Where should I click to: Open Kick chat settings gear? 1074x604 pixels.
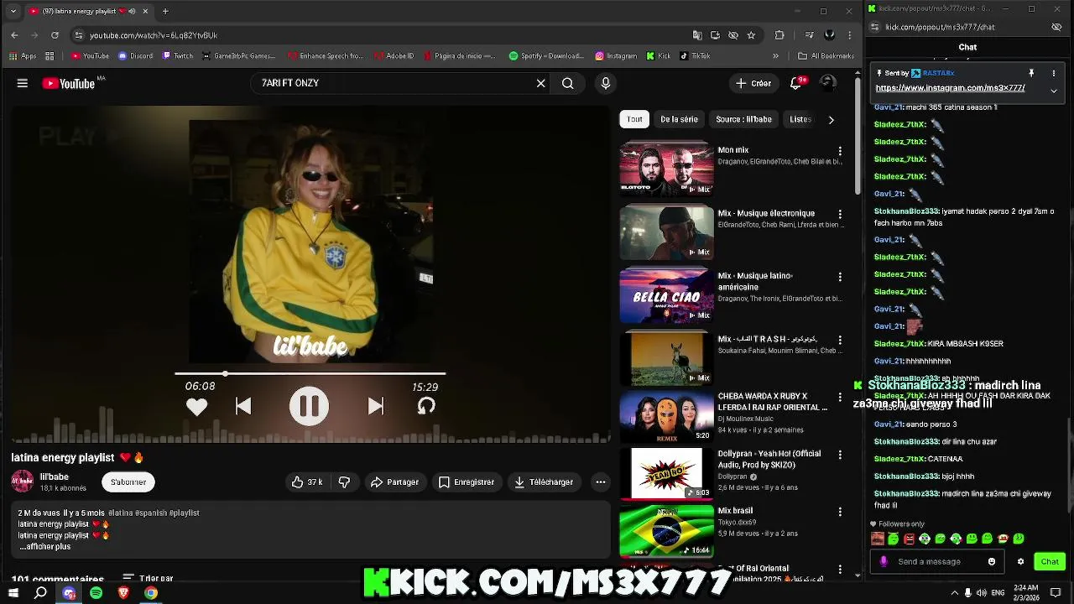(x=1020, y=561)
